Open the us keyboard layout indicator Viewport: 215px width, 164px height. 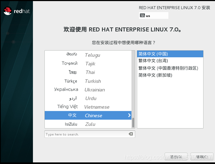(153, 15)
